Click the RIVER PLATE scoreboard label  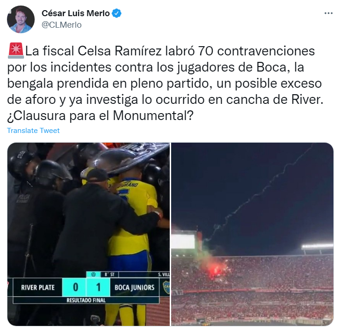point(37,288)
